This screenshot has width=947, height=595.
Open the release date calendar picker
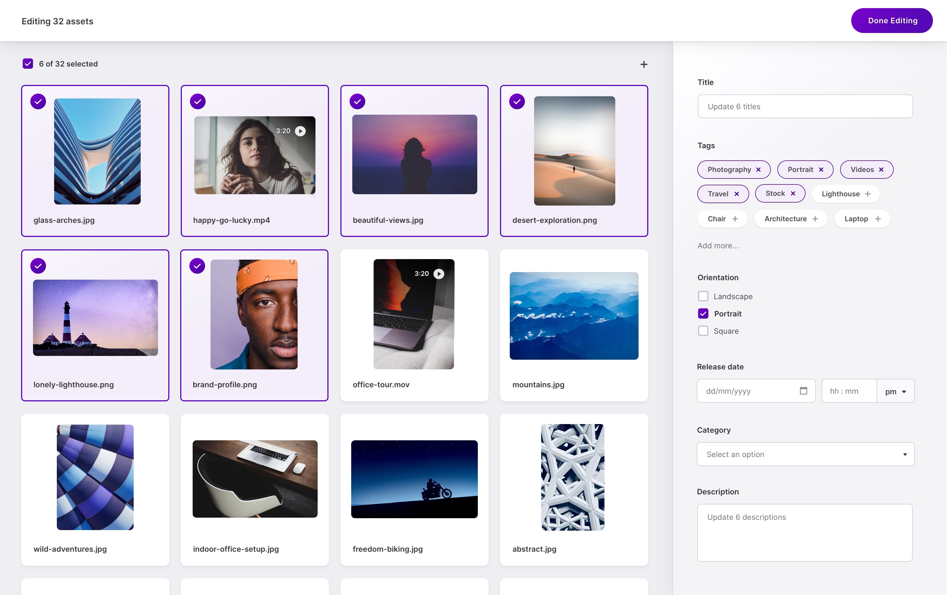coord(803,391)
